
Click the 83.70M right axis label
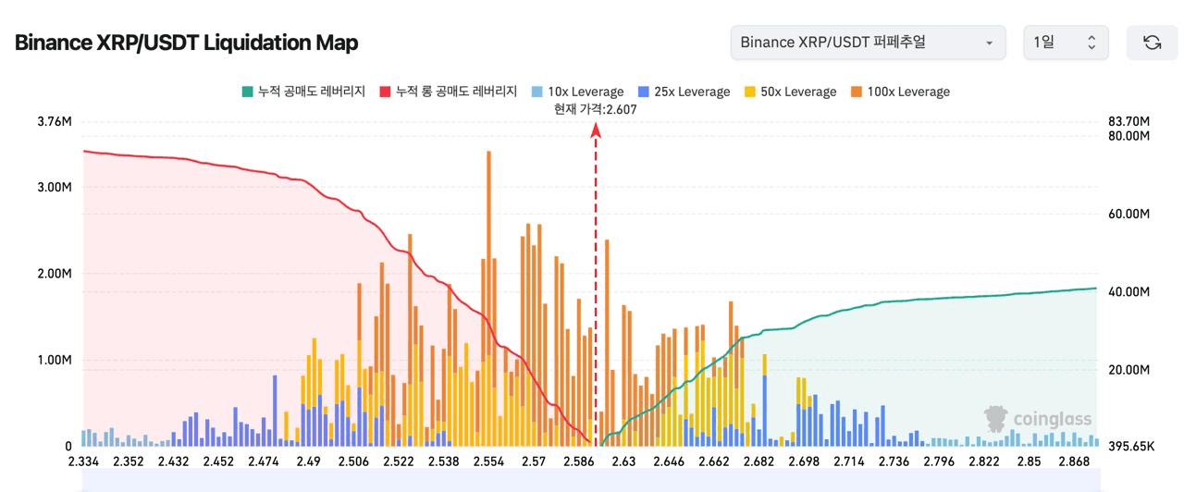coord(1128,121)
